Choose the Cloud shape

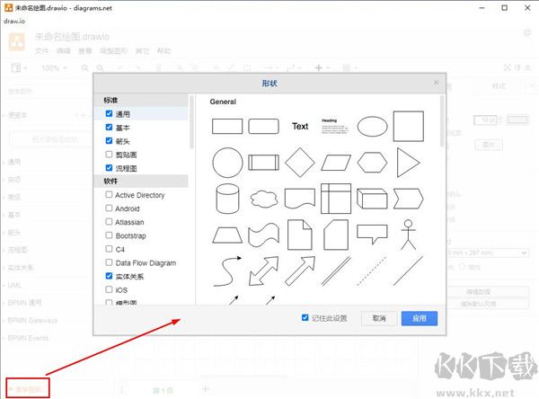(263, 199)
